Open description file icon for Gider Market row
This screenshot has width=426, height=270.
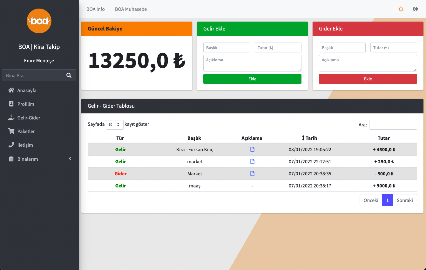[x=252, y=173]
